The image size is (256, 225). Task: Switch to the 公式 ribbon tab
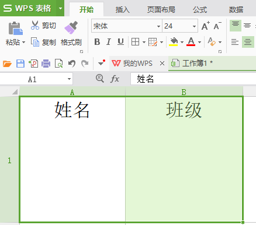click(x=200, y=9)
